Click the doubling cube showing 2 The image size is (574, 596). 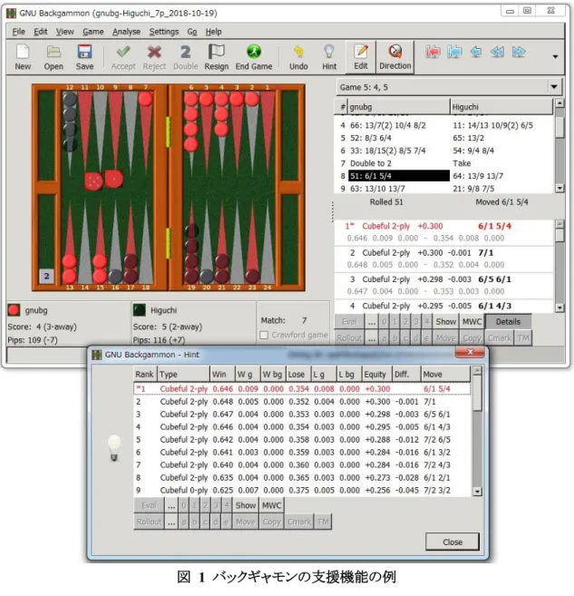point(46,276)
